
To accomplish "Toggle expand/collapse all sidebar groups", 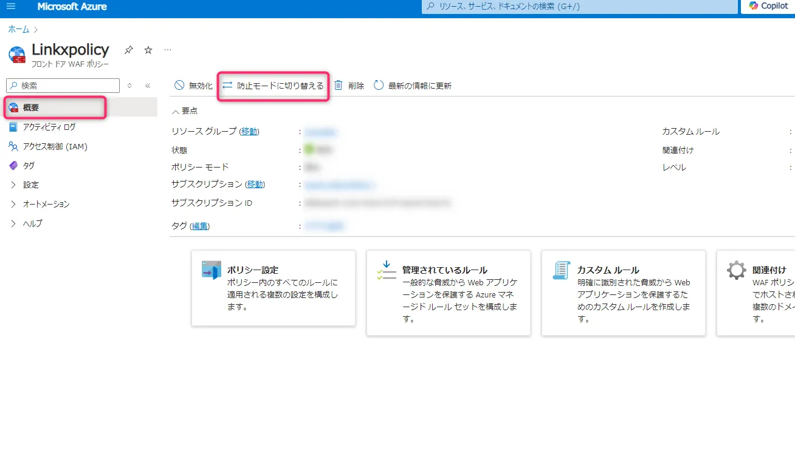I will click(129, 86).
